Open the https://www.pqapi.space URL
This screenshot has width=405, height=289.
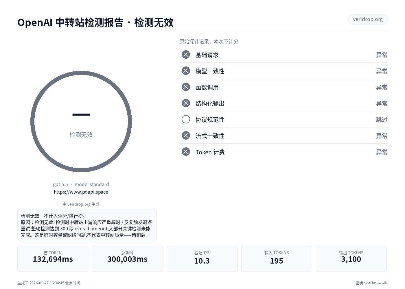pos(81,192)
